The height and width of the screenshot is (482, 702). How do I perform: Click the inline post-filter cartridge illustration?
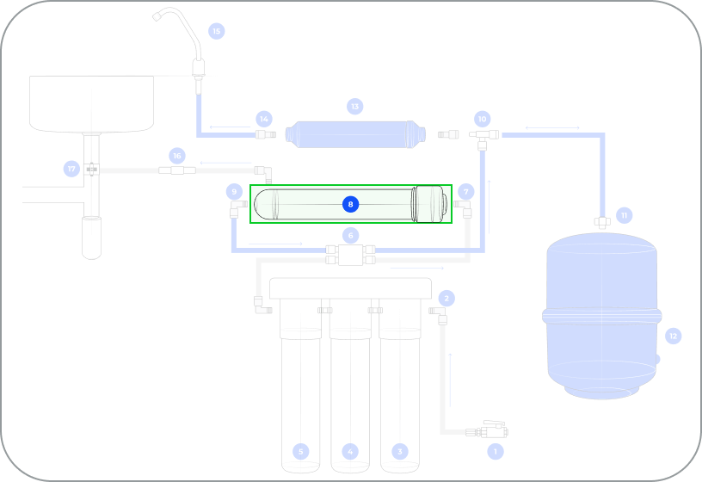click(x=356, y=134)
